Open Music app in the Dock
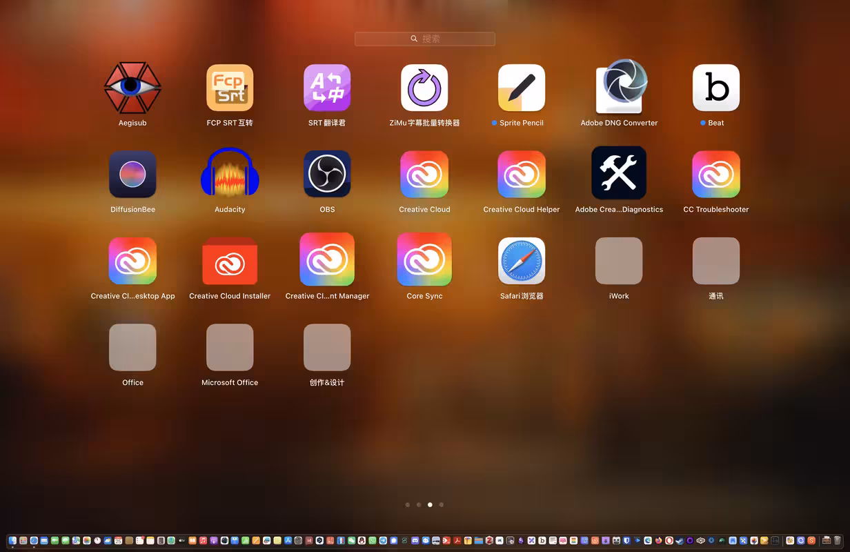Image resolution: width=850 pixels, height=552 pixels. [203, 540]
